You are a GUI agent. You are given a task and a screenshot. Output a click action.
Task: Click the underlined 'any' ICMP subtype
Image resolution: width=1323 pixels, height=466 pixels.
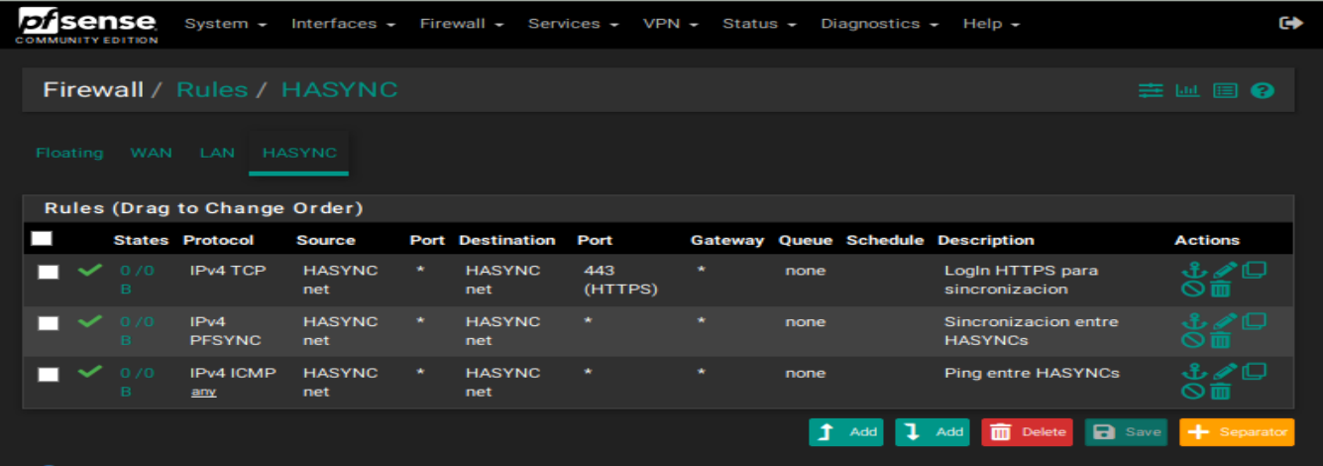coord(203,392)
